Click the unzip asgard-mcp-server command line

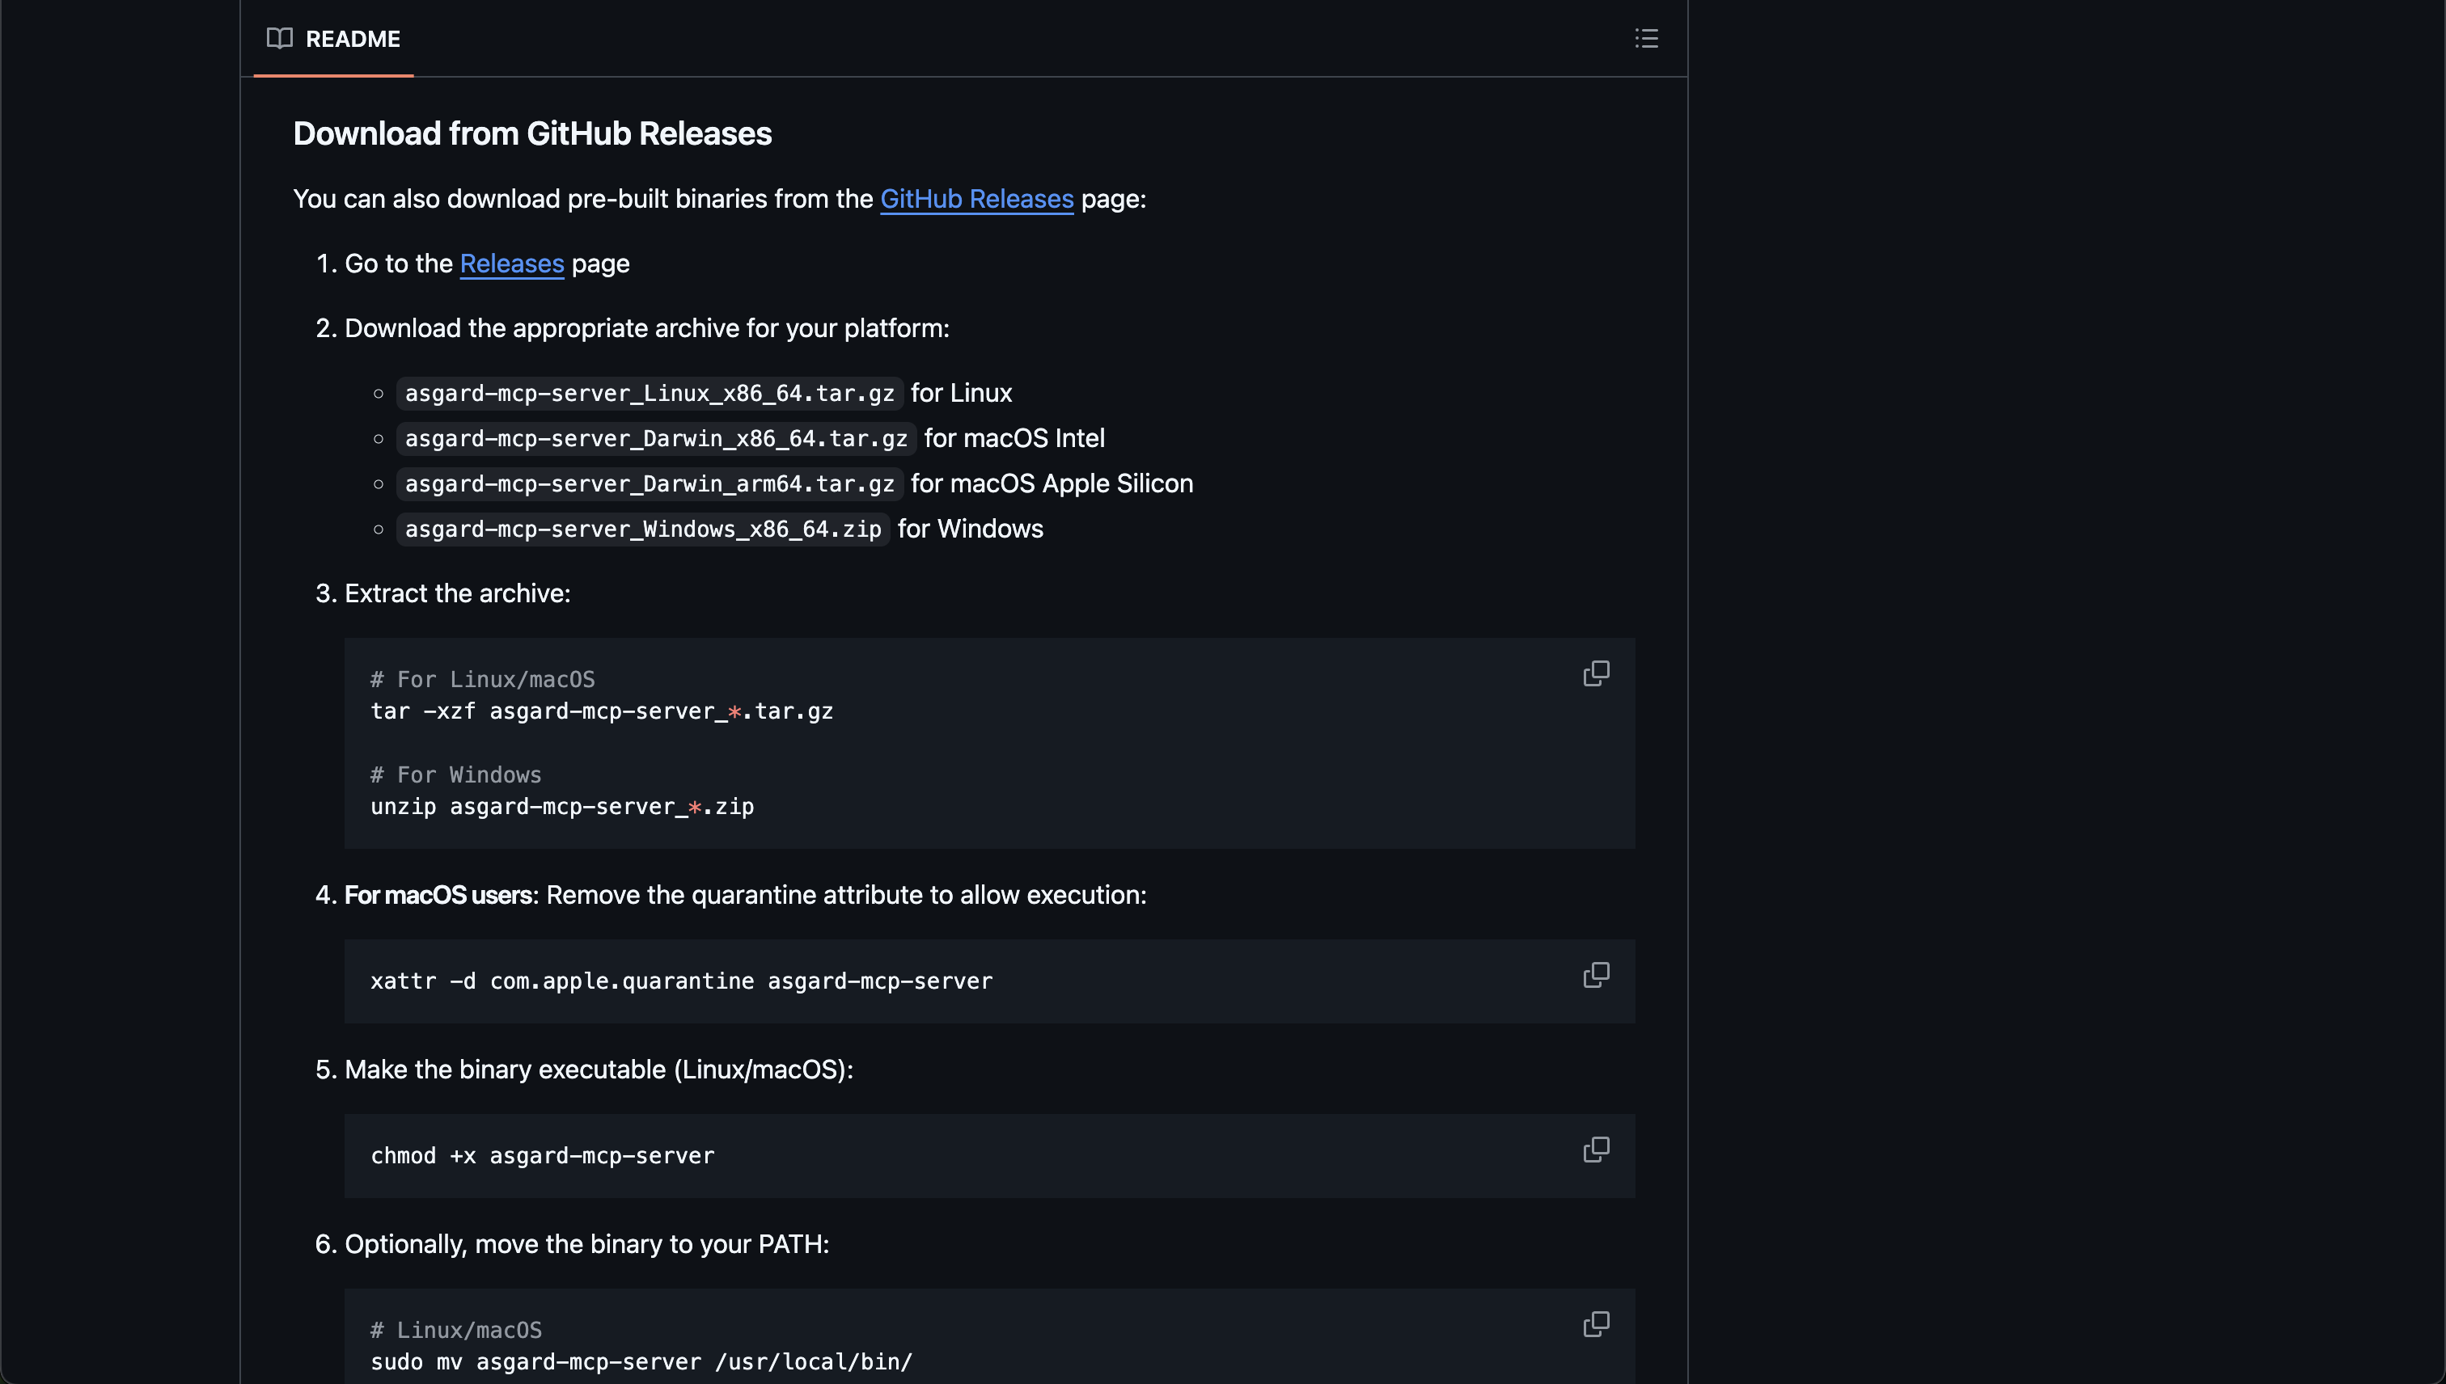[x=561, y=807]
